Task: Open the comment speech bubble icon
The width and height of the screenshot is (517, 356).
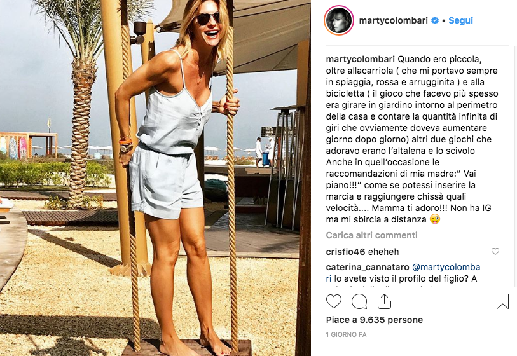Action: pos(359,301)
